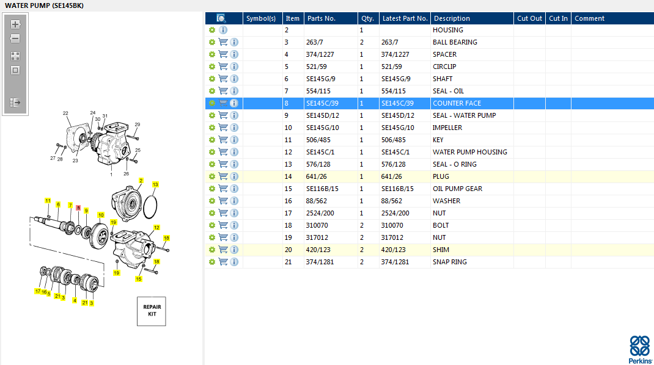Add OIL PUMP GEAR to cart
This screenshot has width=654, height=365.
coord(223,189)
